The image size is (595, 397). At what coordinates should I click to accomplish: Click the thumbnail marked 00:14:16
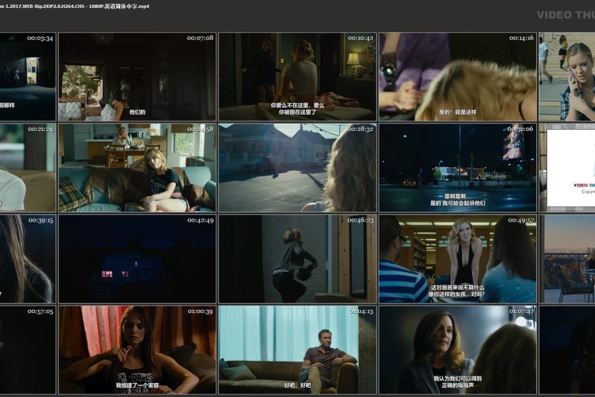457,77
